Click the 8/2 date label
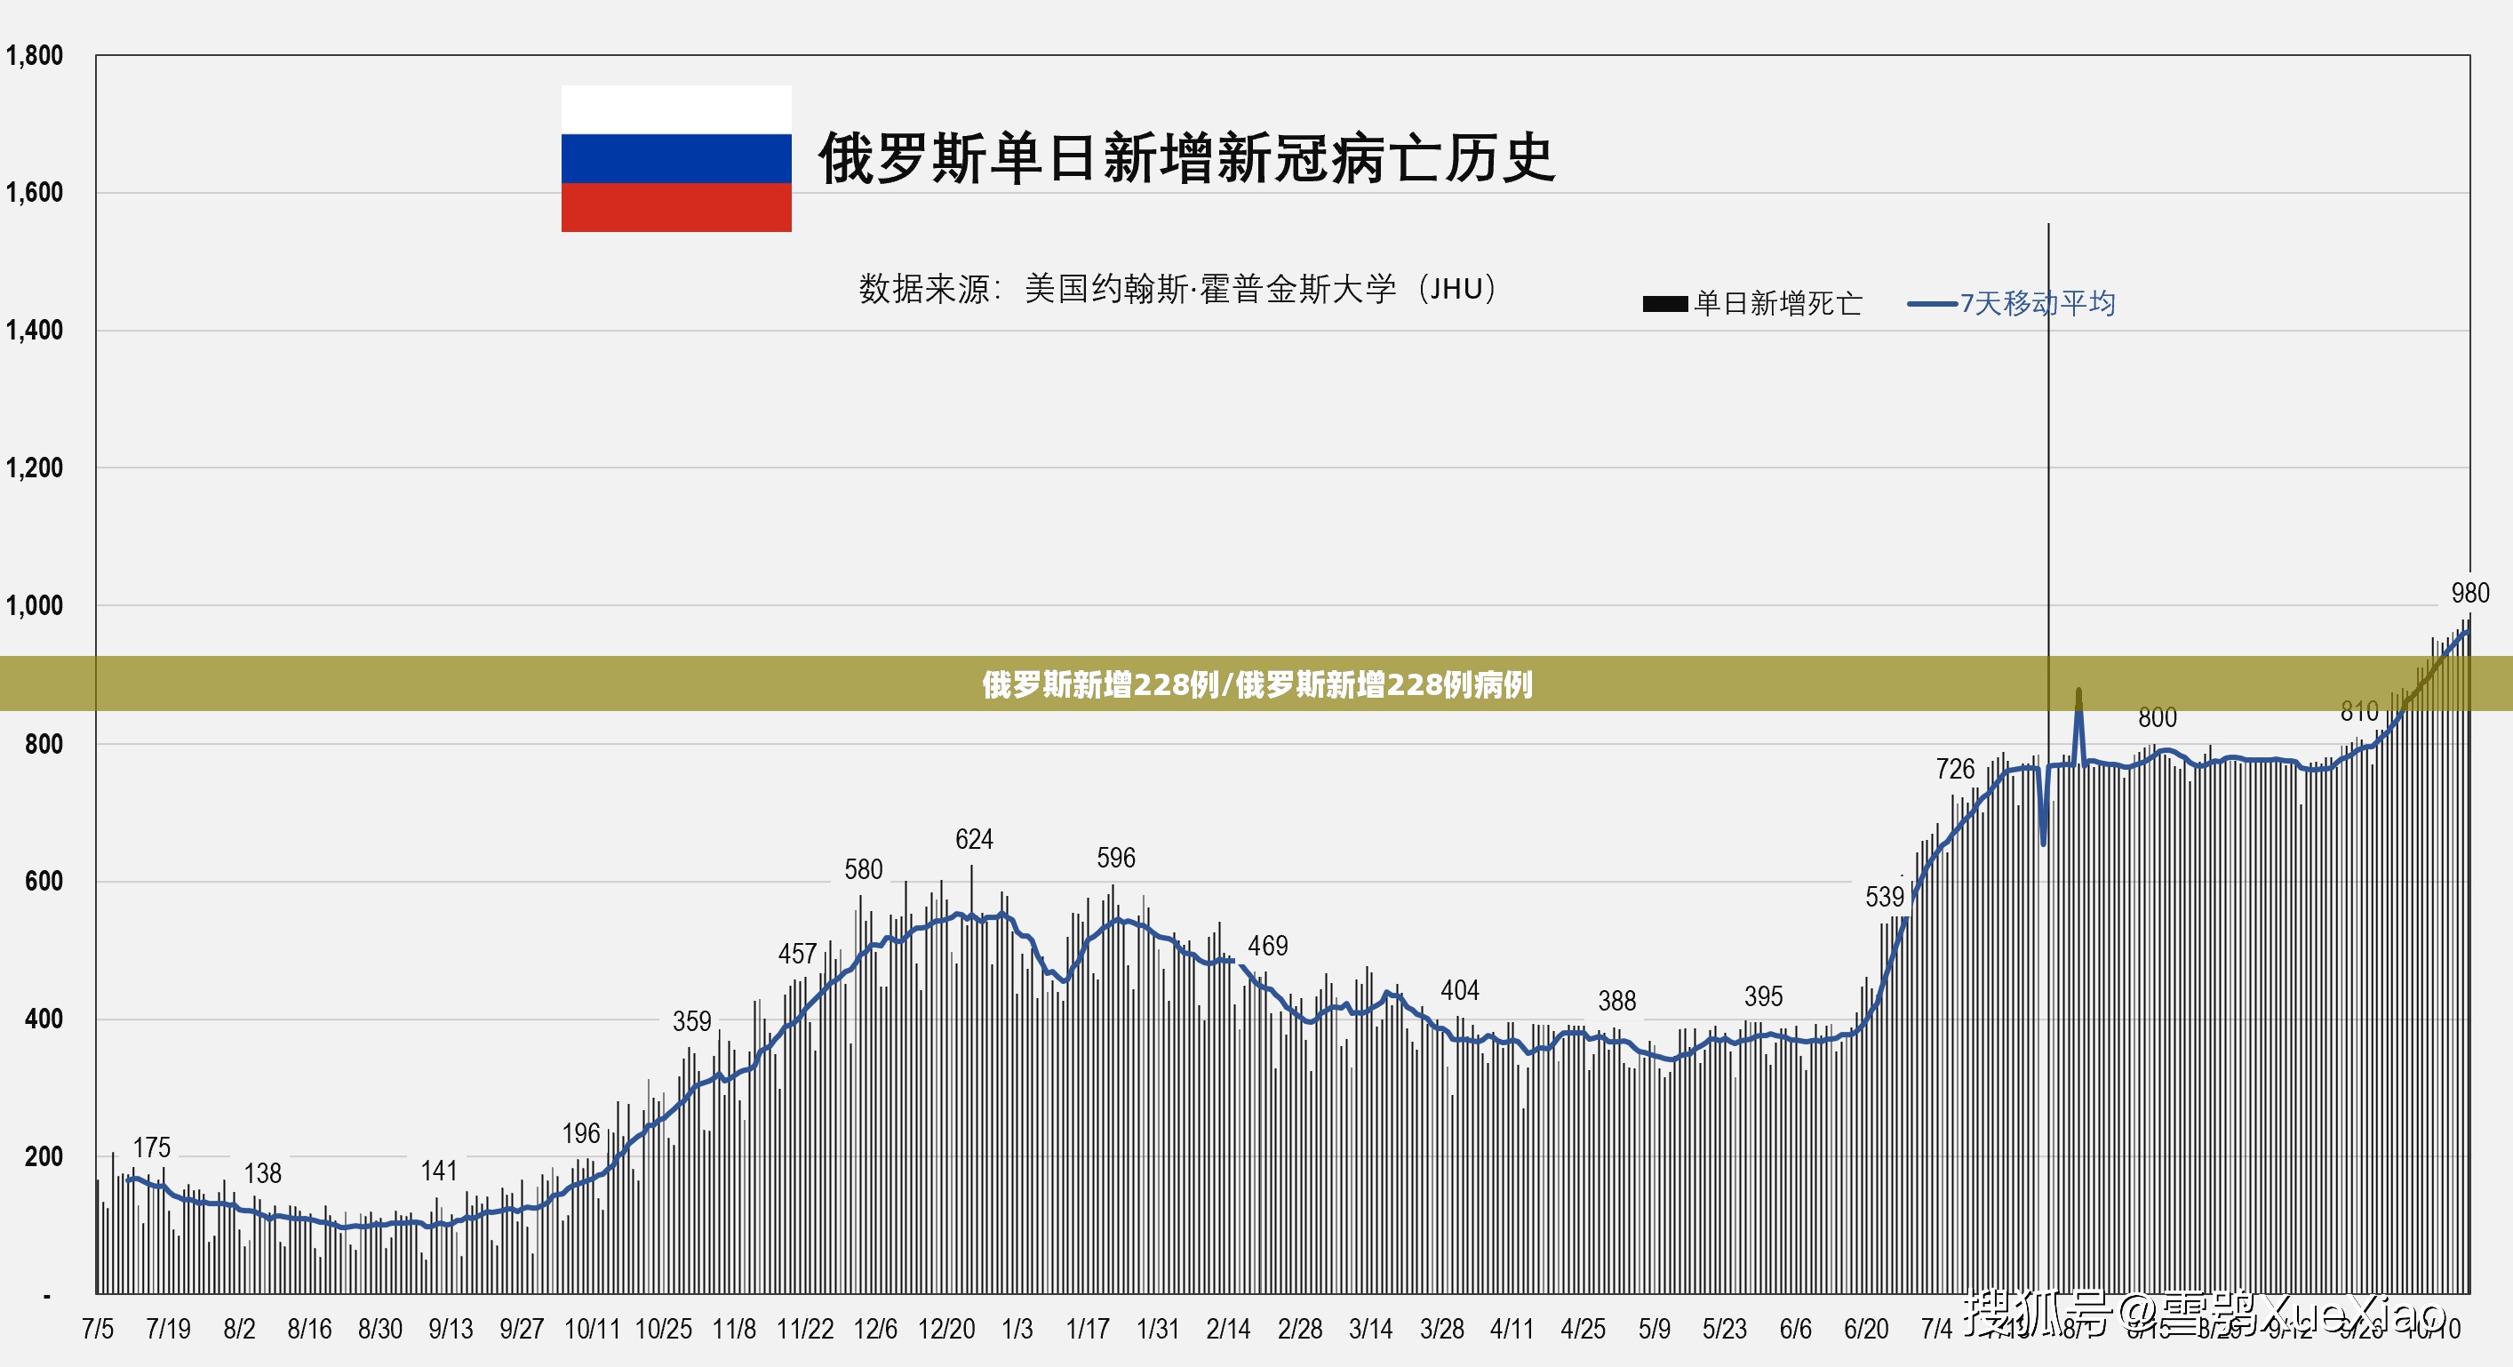2513x1367 pixels. point(239,1329)
